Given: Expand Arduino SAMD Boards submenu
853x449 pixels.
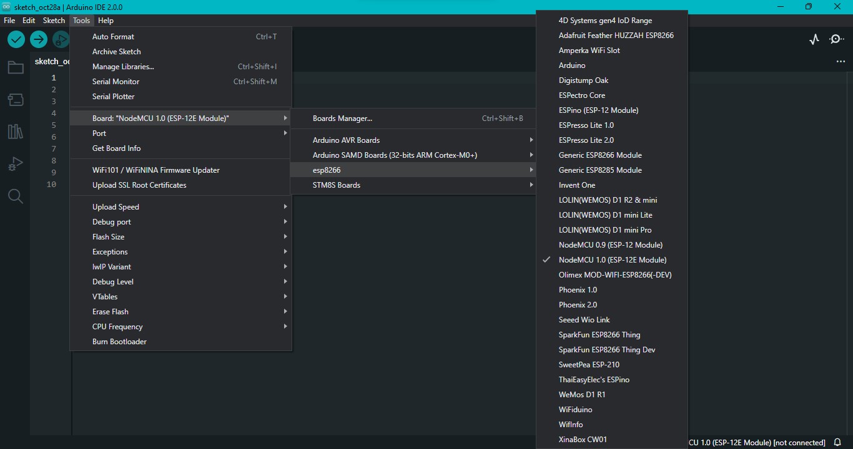Looking at the screenshot, I should (x=413, y=155).
